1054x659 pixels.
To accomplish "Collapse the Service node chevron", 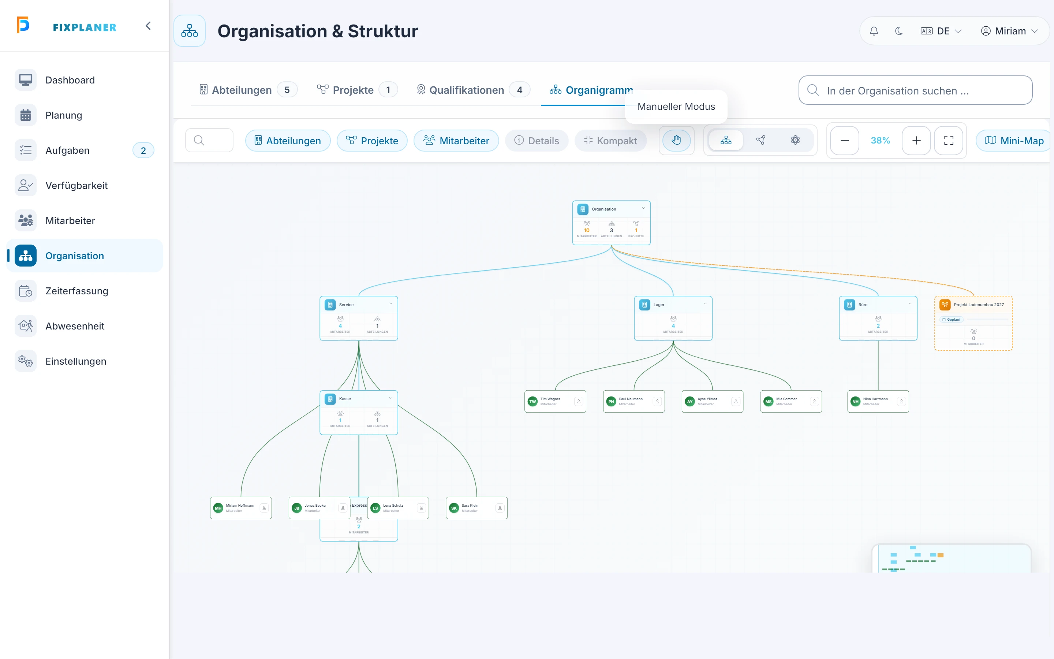I will pyautogui.click(x=391, y=304).
